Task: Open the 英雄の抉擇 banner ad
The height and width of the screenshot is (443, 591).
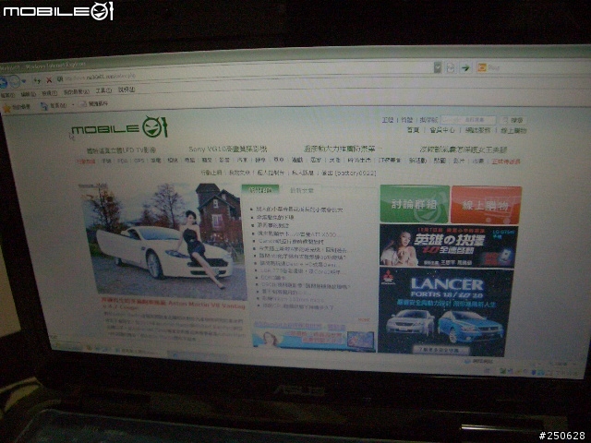Action: point(448,245)
